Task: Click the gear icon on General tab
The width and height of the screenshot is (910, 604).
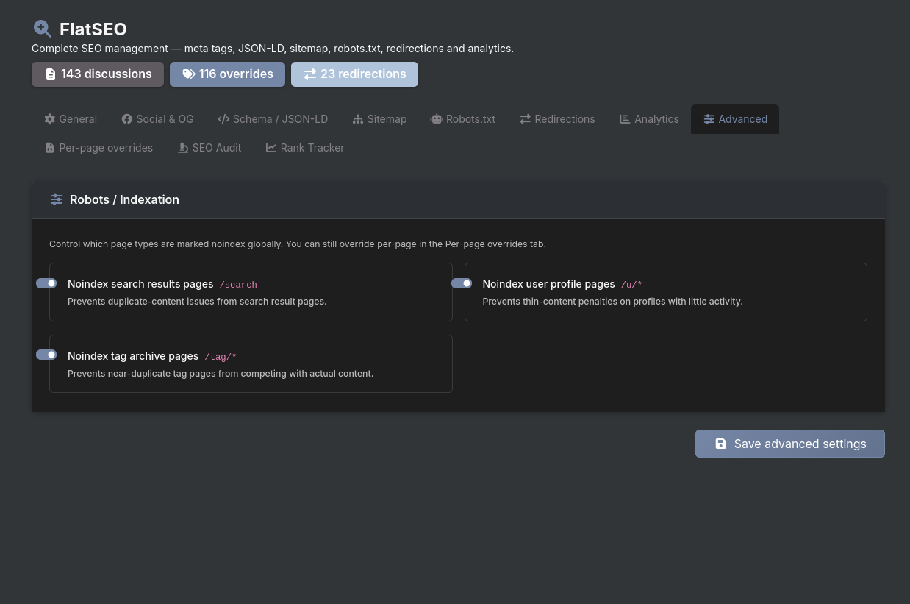Action: pos(50,119)
